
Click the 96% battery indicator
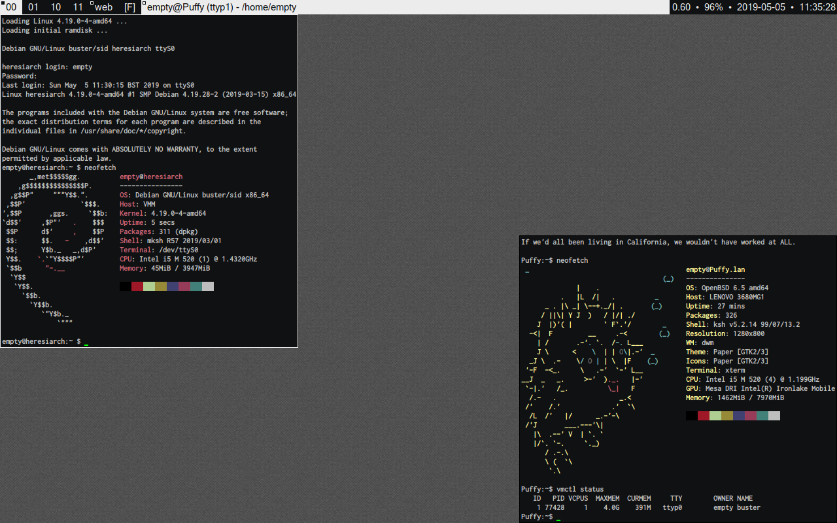tap(713, 7)
